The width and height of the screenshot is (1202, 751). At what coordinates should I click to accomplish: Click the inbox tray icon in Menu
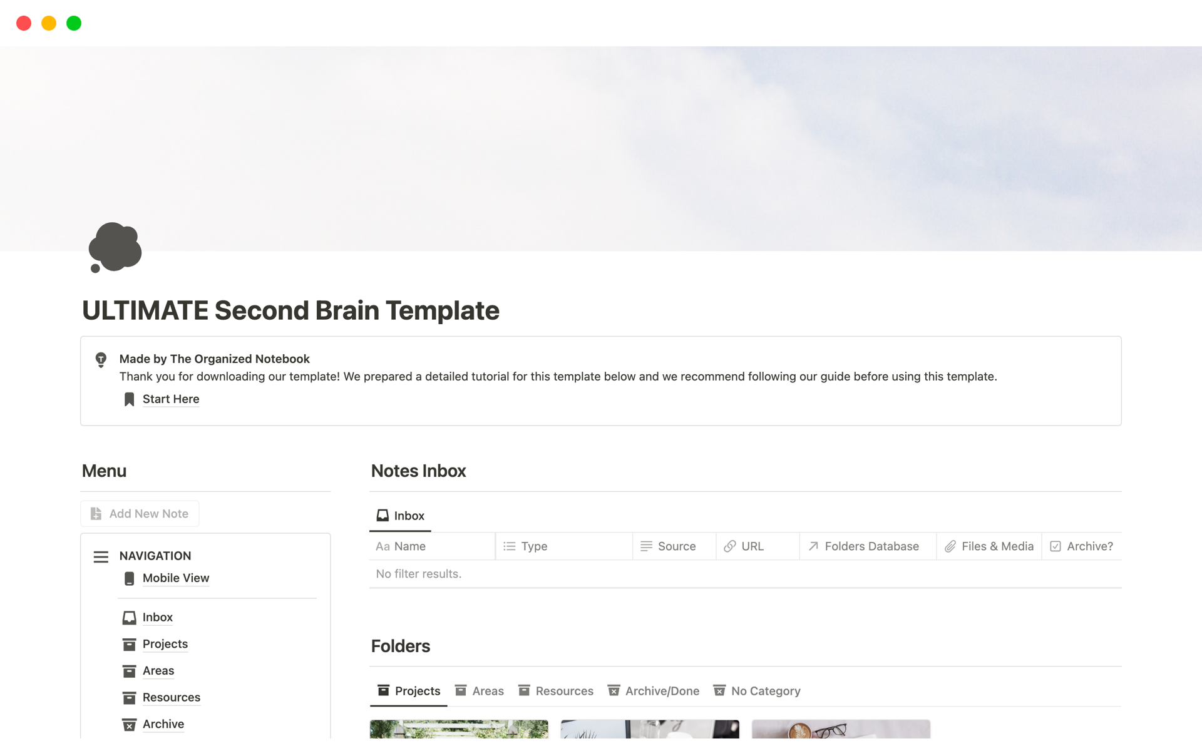tap(129, 618)
